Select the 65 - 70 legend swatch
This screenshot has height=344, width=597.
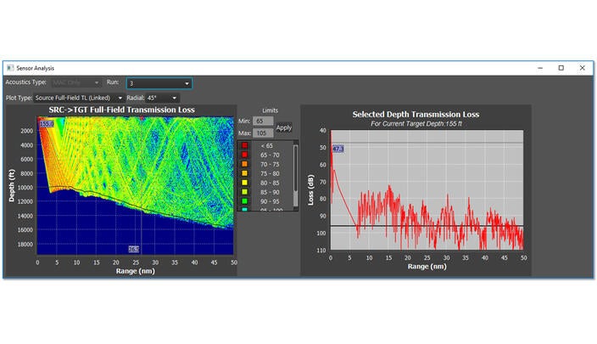[x=245, y=156]
